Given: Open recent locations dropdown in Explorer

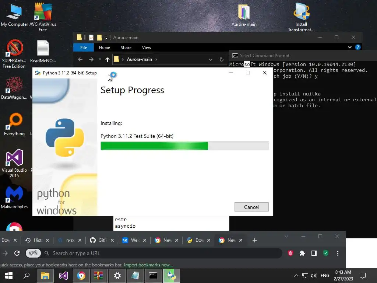Looking at the screenshot, I should pos(100,59).
